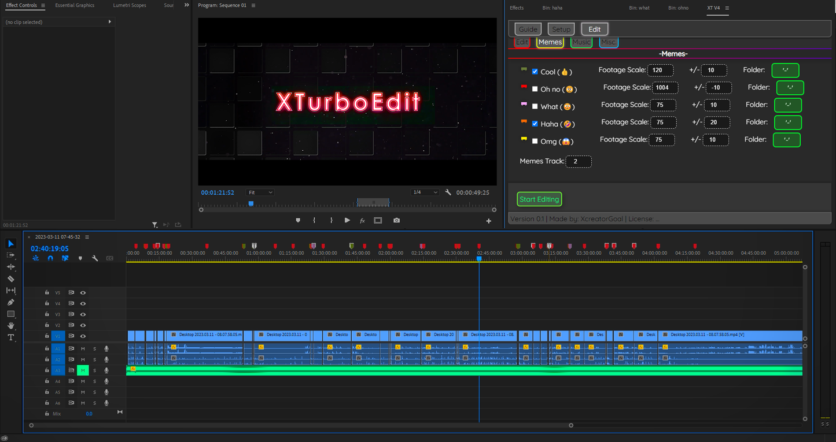The height and width of the screenshot is (442, 836).
Task: Click the Export Frame camera icon
Action: [x=397, y=220]
